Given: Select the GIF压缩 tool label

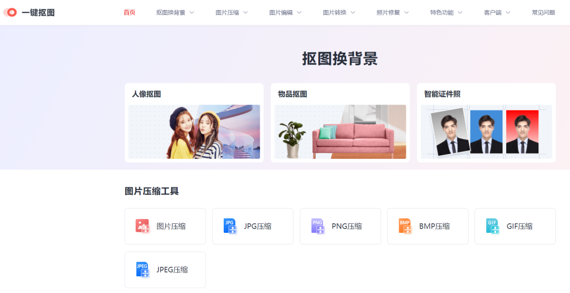Looking at the screenshot, I should point(520,226).
